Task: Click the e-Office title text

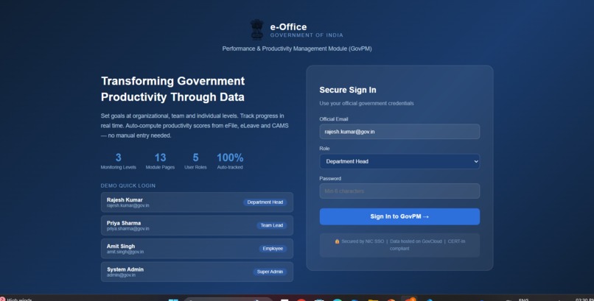Action: [288, 26]
